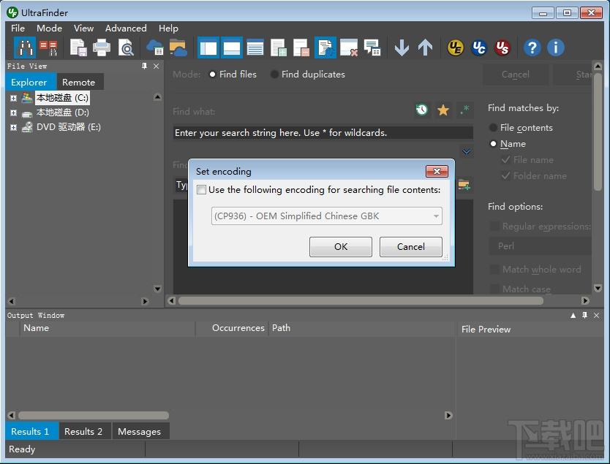Click the clear results toolbar icon
610x464 pixels.
349,47
